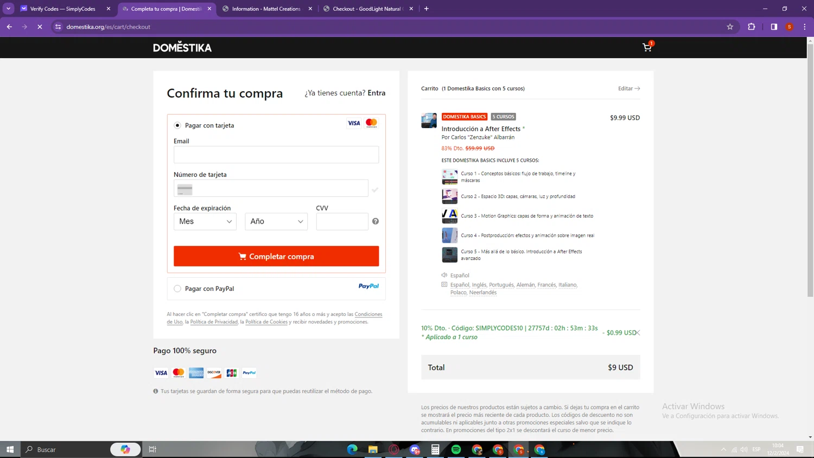Toggle the browser side panel
The image size is (814, 458).
point(774,27)
